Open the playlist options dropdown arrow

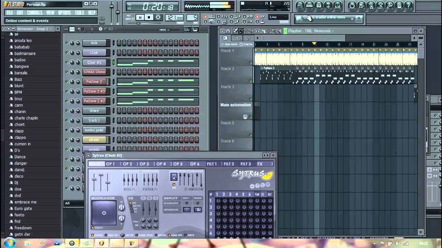coord(223,31)
